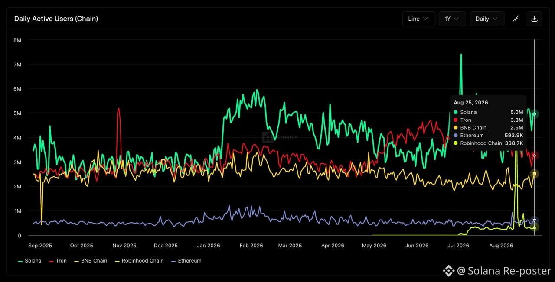Toggle the Robinhood Chain series in legend

[139, 261]
